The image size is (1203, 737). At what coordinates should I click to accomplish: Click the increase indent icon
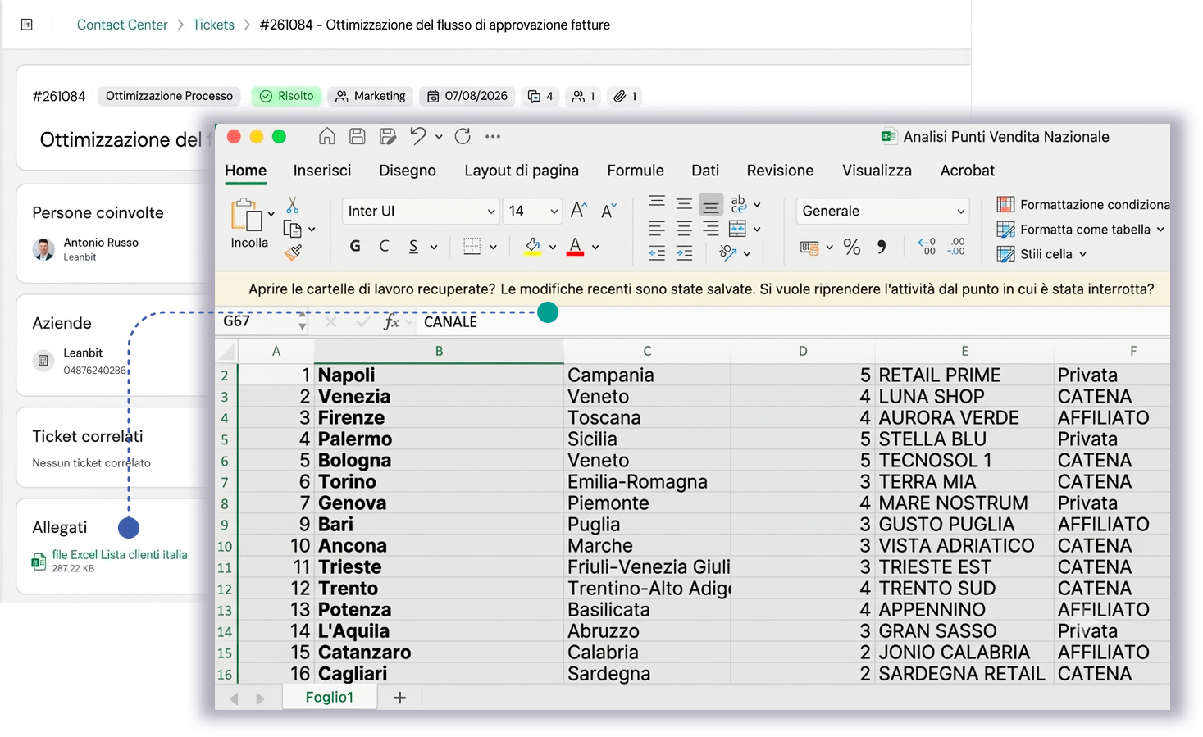(684, 253)
